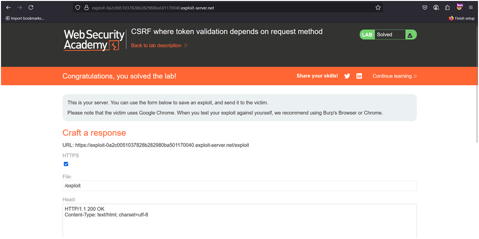Click the site padlock information icon
This screenshot has width=479, height=239.
point(86,7)
